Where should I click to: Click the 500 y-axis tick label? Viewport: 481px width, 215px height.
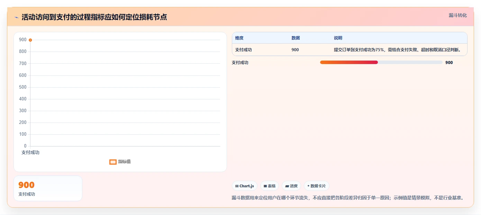(x=23, y=87)
